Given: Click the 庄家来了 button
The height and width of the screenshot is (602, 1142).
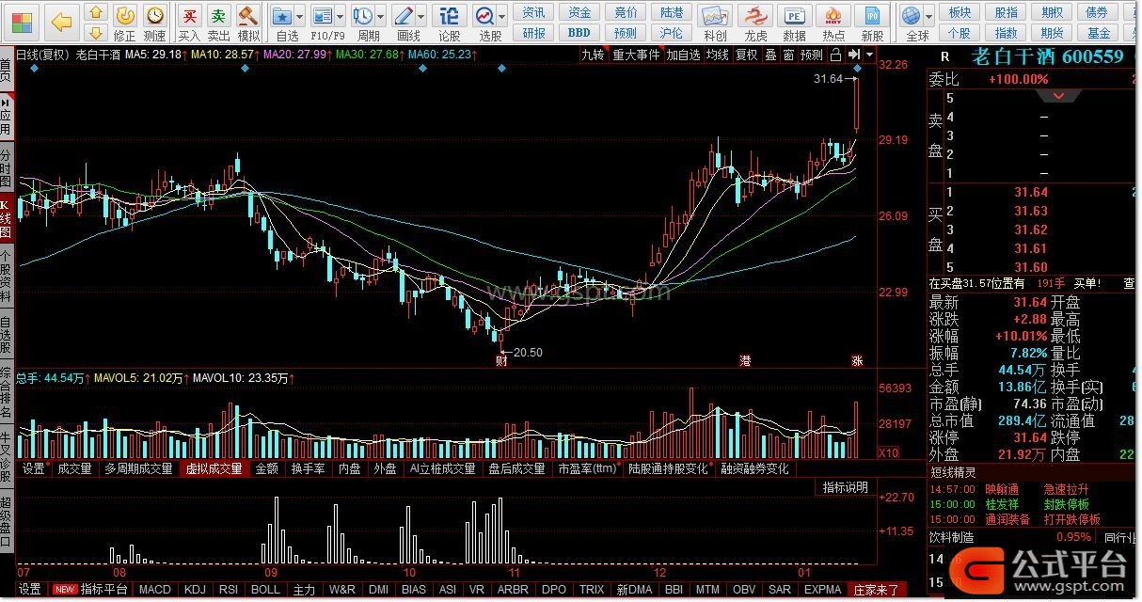Looking at the screenshot, I should 876,590.
